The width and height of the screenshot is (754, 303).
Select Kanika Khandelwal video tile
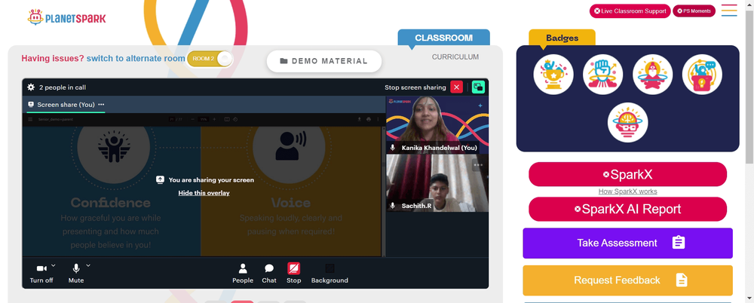[x=437, y=124]
